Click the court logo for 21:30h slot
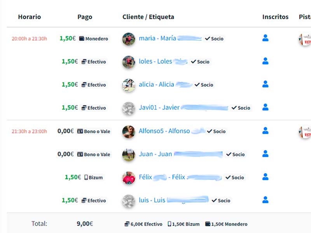Viewport: 311px width, 233px height. click(305, 132)
